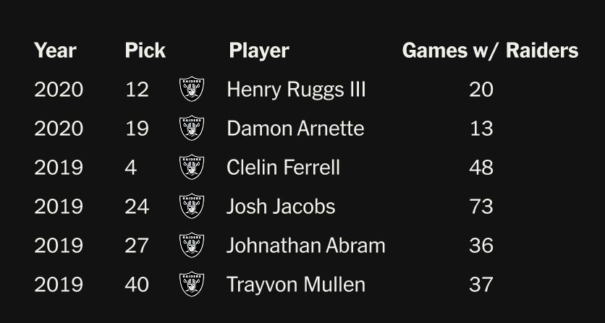Click Raiders logo beside Johnathan Abram
605x323 pixels.
tap(192, 245)
